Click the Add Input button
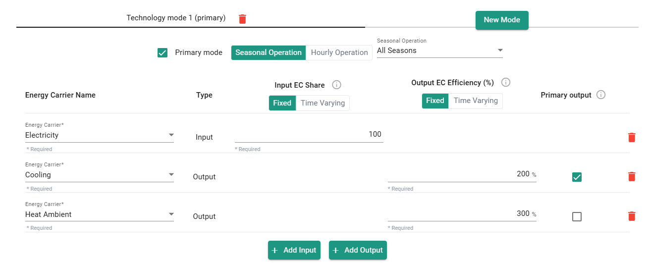This screenshot has width=648, height=263. [x=294, y=250]
